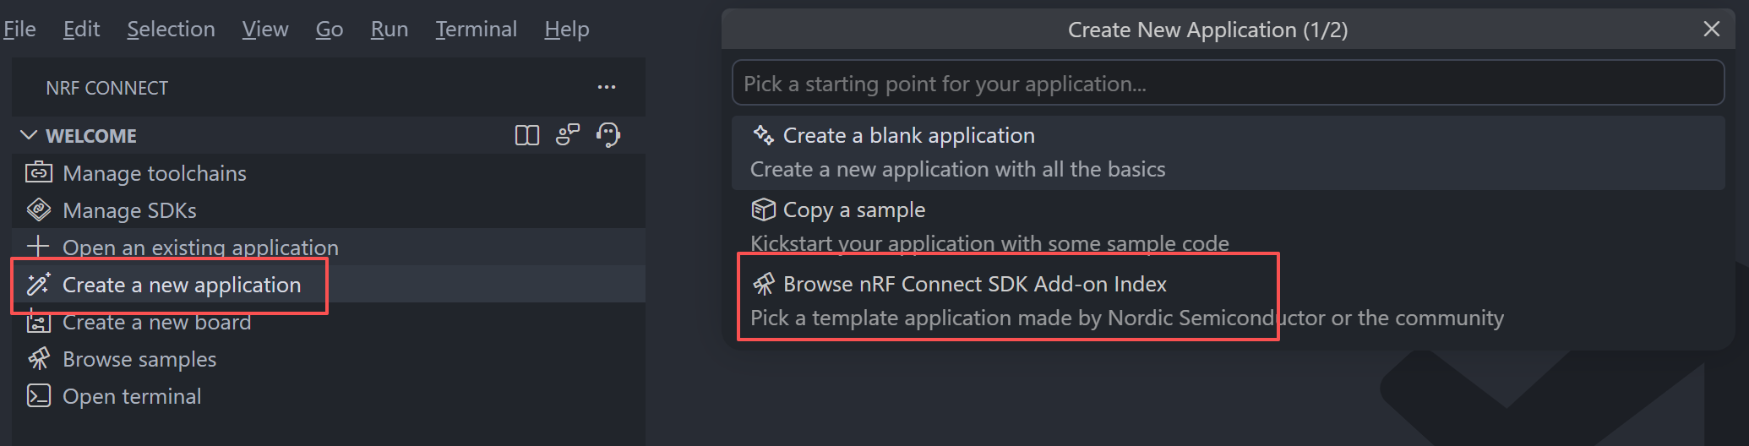Open the NRF Connect more actions ellipsis
The height and width of the screenshot is (446, 1749).
pyautogui.click(x=607, y=87)
